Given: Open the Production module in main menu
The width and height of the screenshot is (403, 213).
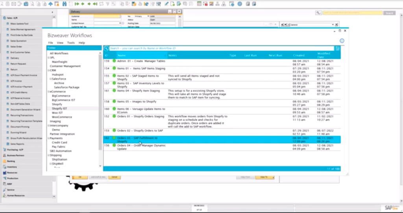Looking at the screenshot, I should click(x=12, y=178).
